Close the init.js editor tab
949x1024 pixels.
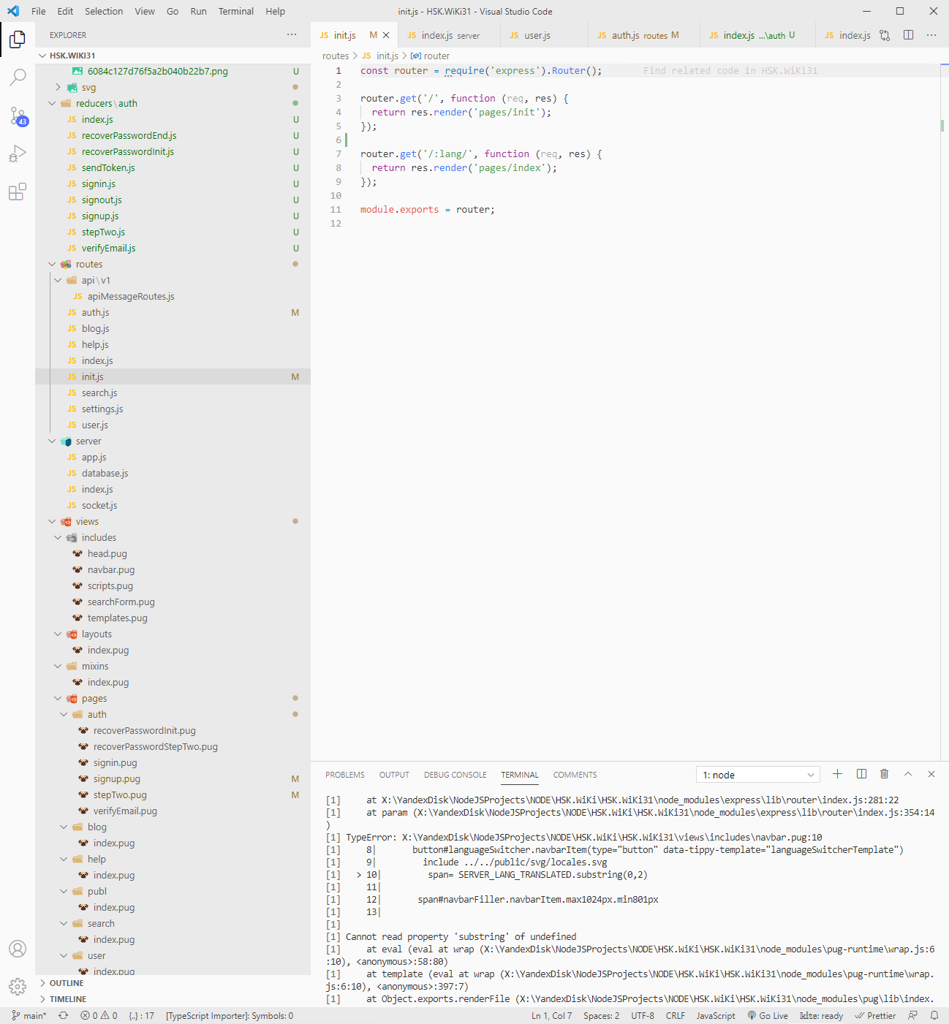click(x=386, y=35)
